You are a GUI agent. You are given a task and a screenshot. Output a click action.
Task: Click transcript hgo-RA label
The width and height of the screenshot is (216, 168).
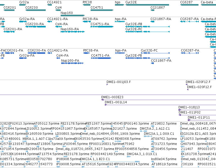pos(121,19)
